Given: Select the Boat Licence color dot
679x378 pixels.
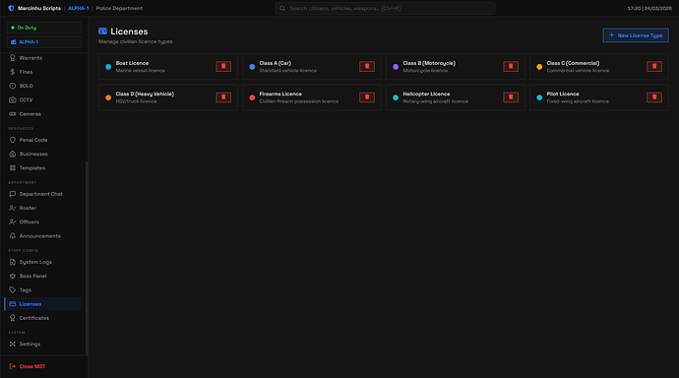Looking at the screenshot, I should (x=108, y=67).
